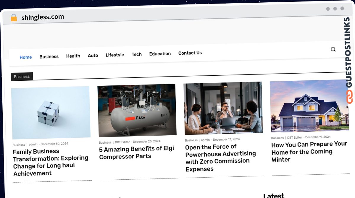This screenshot has width=355, height=198.
Task: Click the admin author of Family Business article
Action: 33,145
